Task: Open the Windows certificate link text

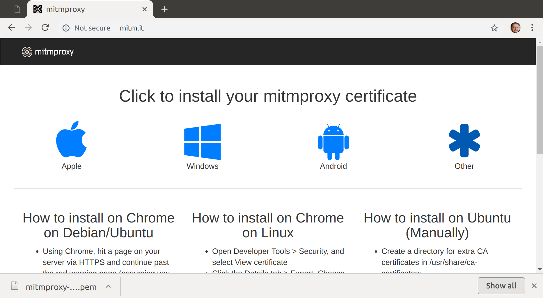Action: click(203, 166)
